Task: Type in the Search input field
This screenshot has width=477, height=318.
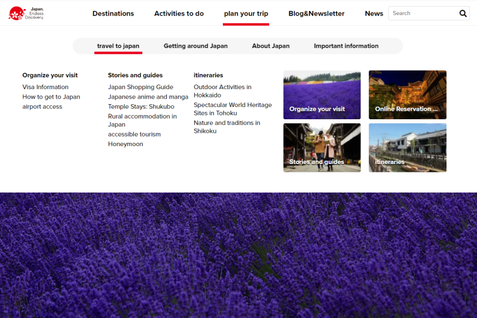Action: point(423,13)
